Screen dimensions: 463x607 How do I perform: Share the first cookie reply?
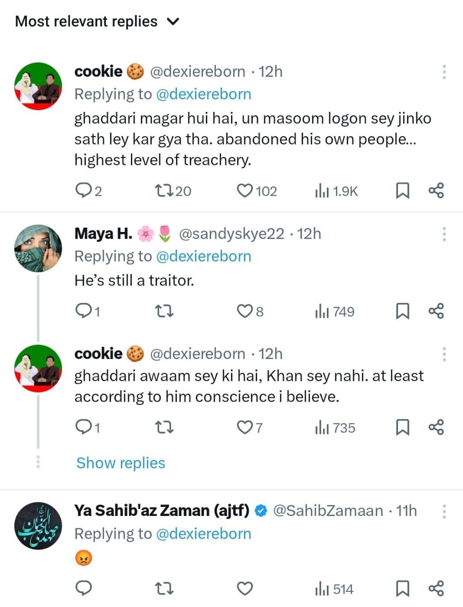tap(436, 191)
